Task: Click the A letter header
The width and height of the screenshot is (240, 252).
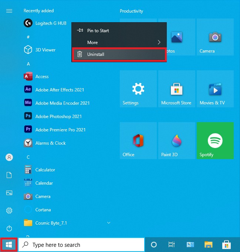Action: pos(28,64)
